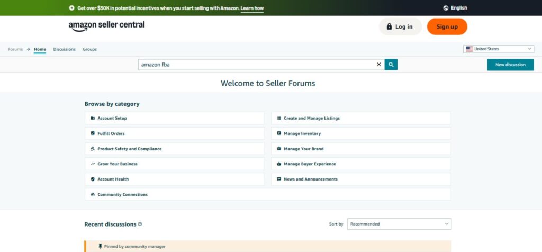Open the Fulfill Orders category
Image resolution: width=542 pixels, height=252 pixels.
click(x=175, y=133)
